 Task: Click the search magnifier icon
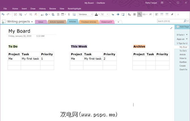coord(185,21)
